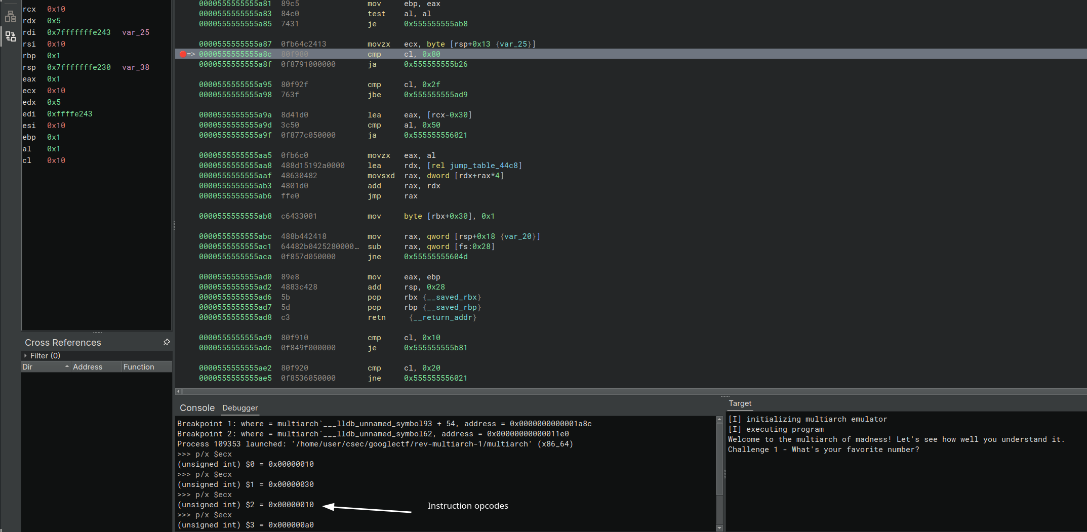1087x532 pixels.
Task: Click the Breakpoint 1 console line
Action: click(384, 424)
